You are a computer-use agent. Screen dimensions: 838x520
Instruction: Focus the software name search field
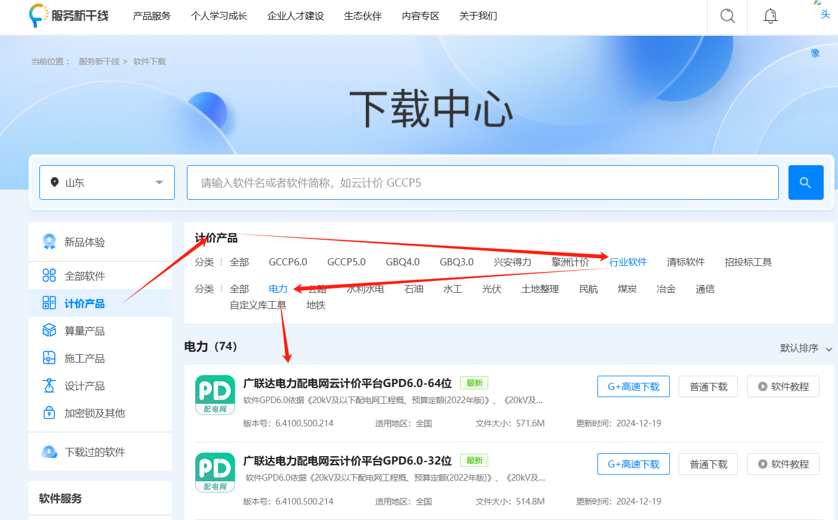483,182
